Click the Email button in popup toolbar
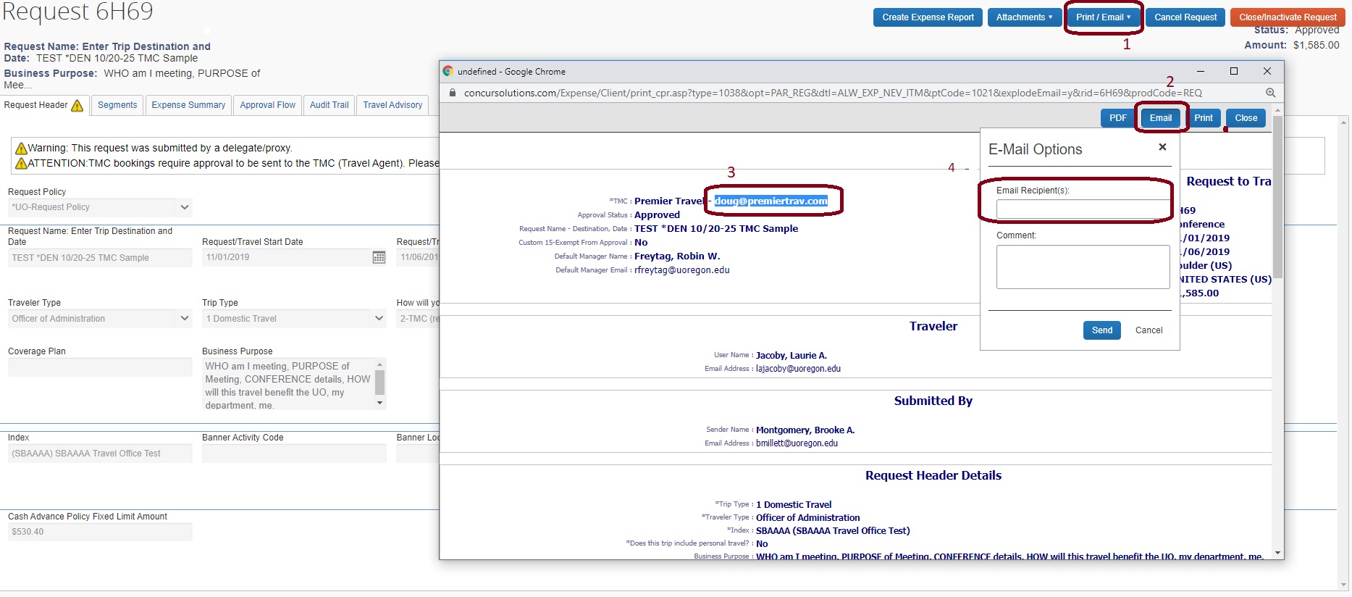 click(x=1161, y=118)
